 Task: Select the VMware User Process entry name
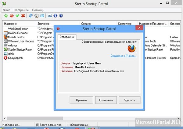pos(21,41)
